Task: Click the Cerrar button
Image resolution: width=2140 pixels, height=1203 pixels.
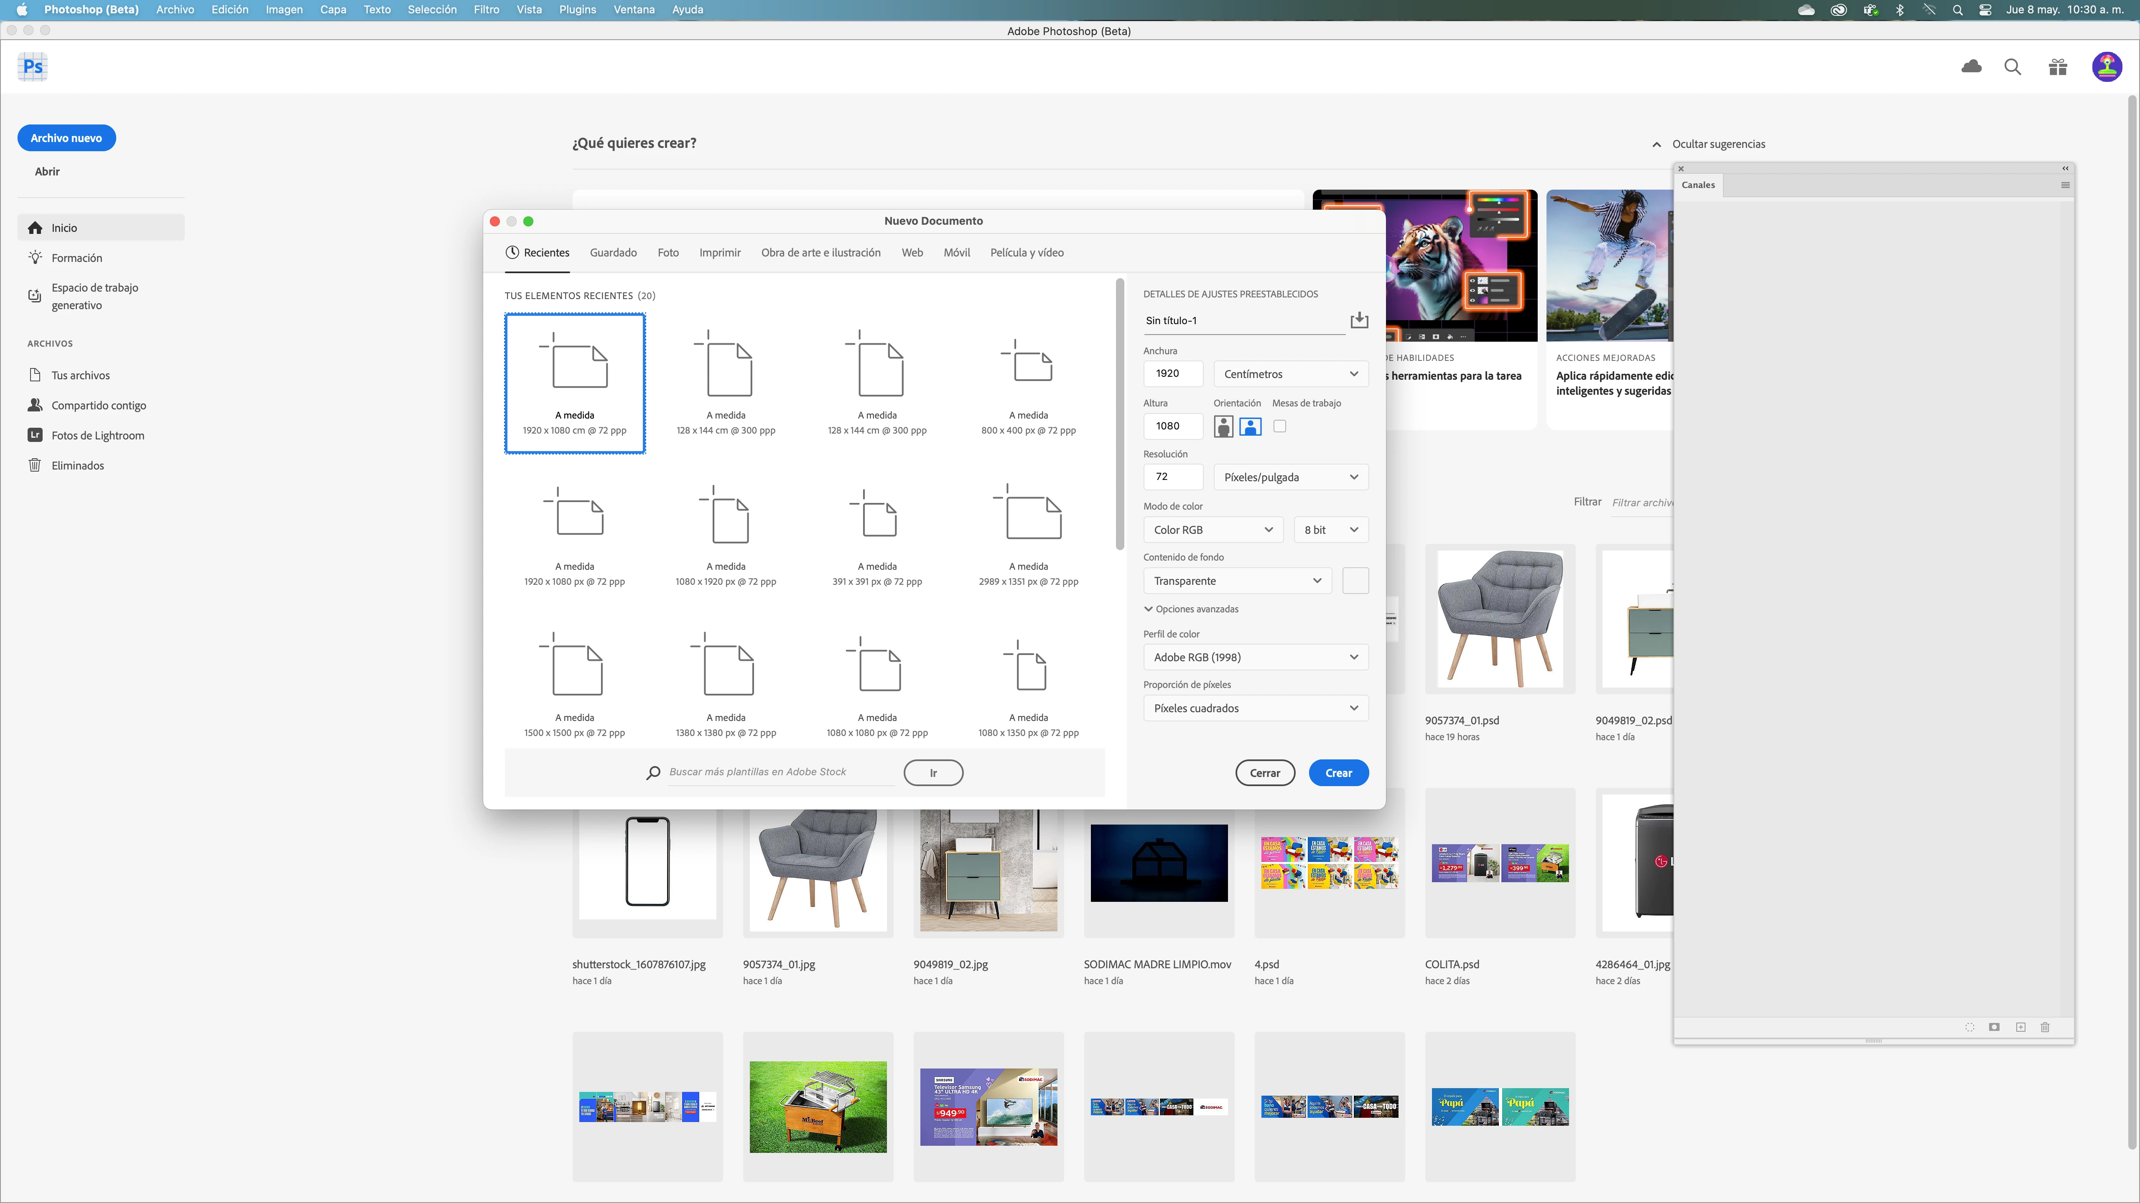Action: 1264,773
